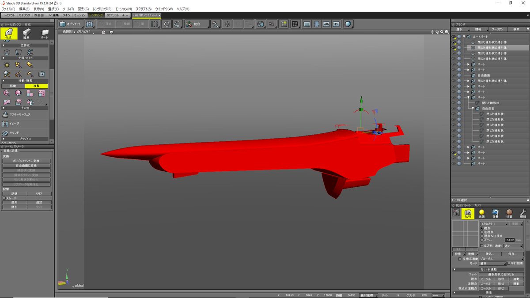The width and height of the screenshot is (530, 298).
Task: Select カメラ in the integrated palette
Action: click(x=468, y=214)
